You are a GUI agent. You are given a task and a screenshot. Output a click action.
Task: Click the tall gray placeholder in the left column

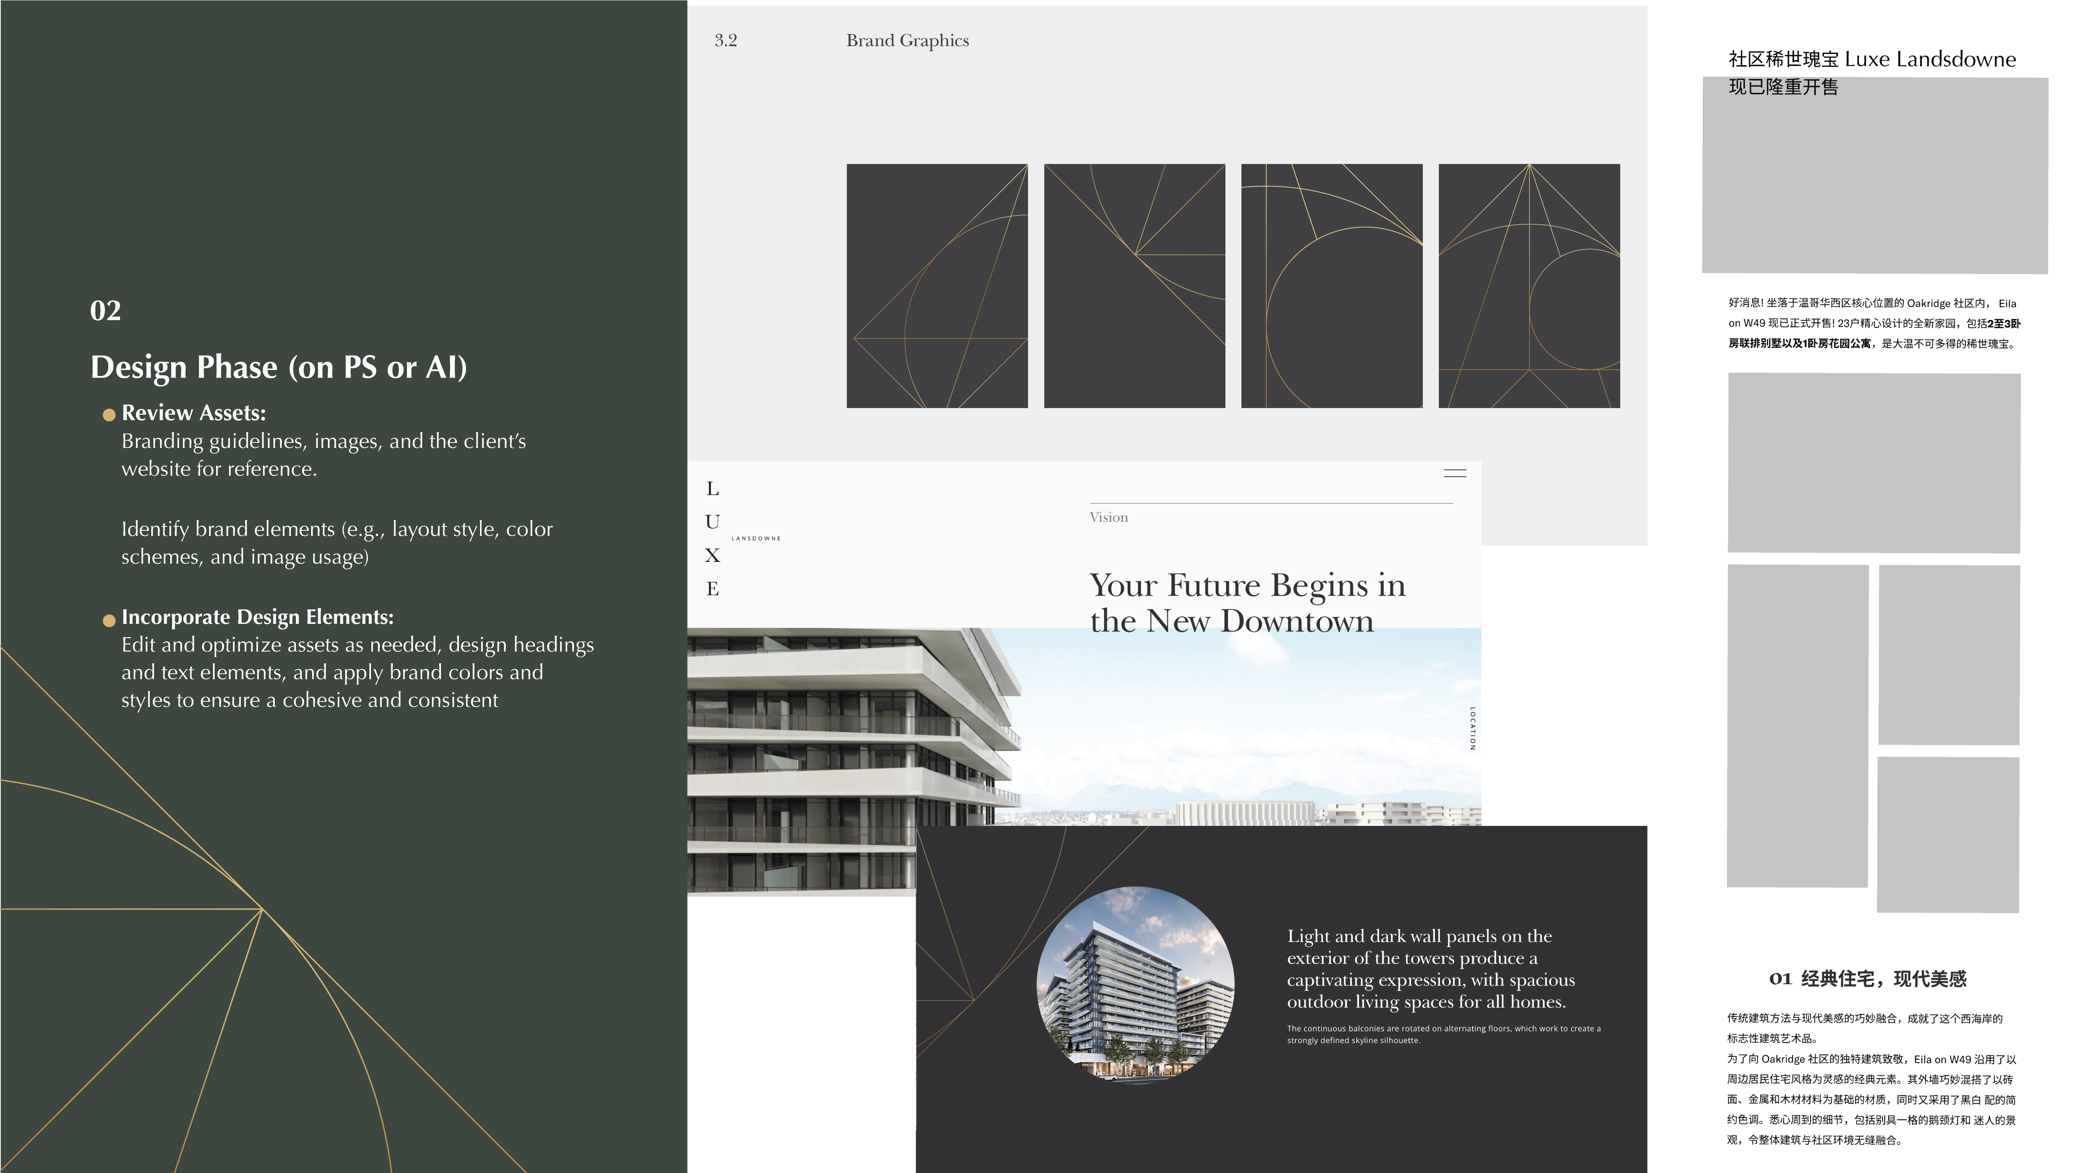point(1798,726)
